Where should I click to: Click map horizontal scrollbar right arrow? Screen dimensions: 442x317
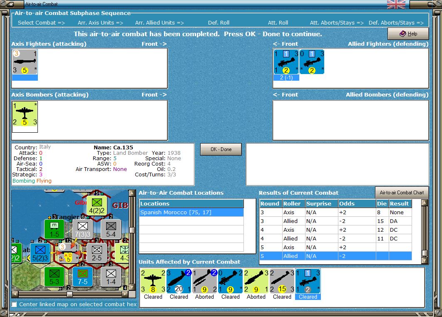[125, 295]
